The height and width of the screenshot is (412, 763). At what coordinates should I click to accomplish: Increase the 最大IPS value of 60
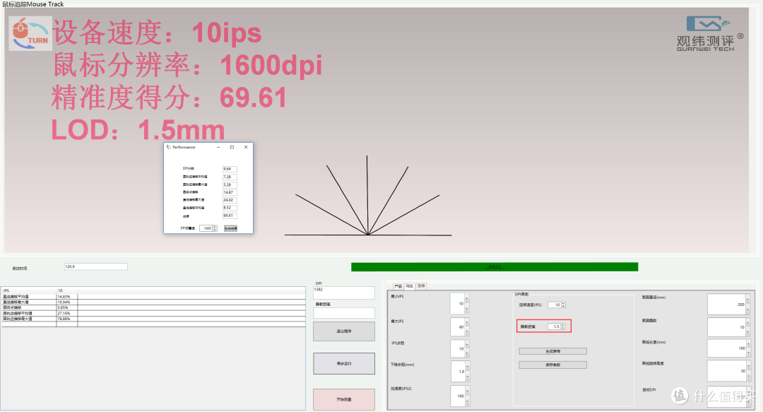pyautogui.click(x=467, y=322)
